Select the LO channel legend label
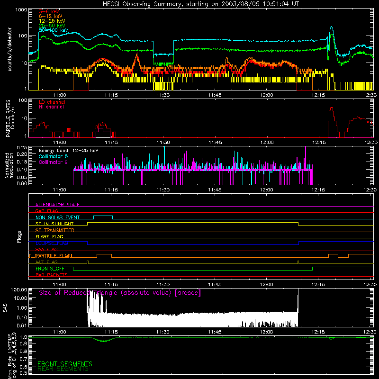Viewport: 379px width, 379px height. [x=52, y=102]
